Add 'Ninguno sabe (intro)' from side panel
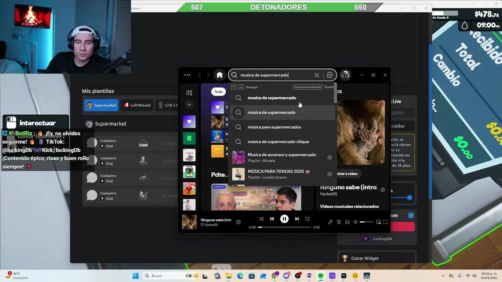Image resolution: width=502 pixels, height=282 pixels. (383, 190)
